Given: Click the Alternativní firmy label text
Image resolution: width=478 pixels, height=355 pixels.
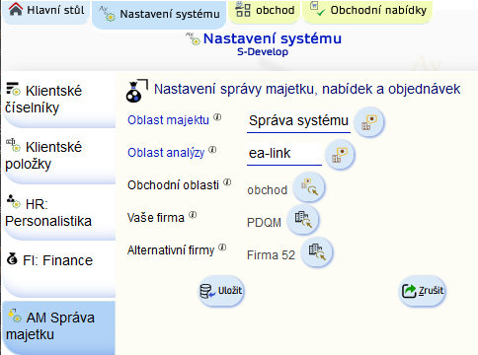Looking at the screenshot, I should 171,250.
